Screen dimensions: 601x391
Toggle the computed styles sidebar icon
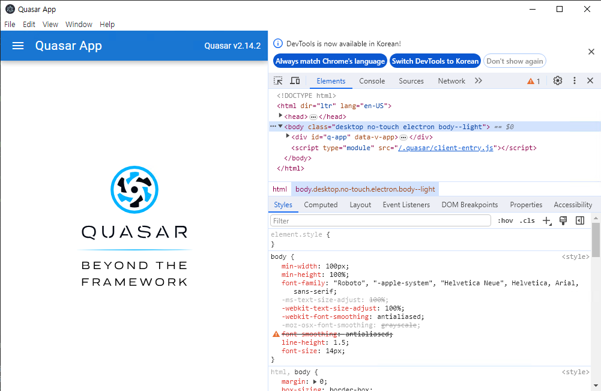tap(580, 220)
